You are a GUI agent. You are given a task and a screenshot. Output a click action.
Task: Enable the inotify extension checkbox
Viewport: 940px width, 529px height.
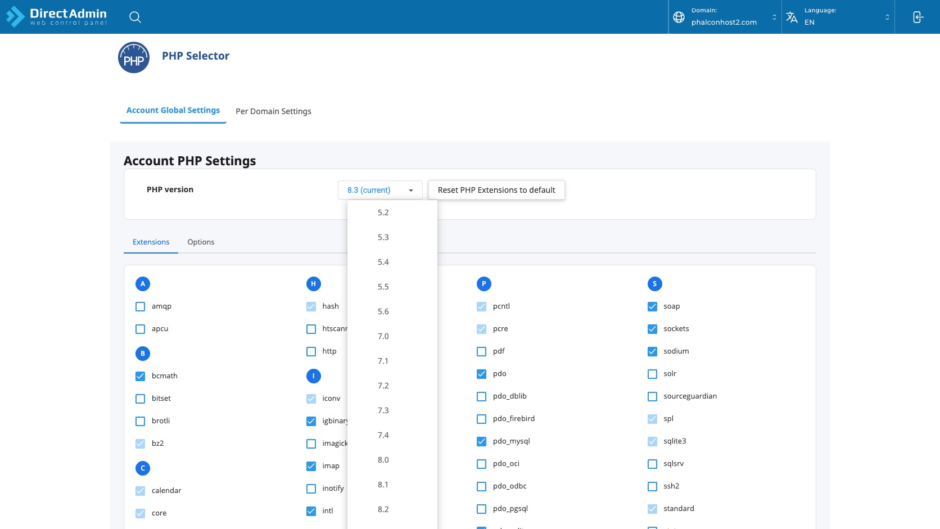tap(311, 489)
